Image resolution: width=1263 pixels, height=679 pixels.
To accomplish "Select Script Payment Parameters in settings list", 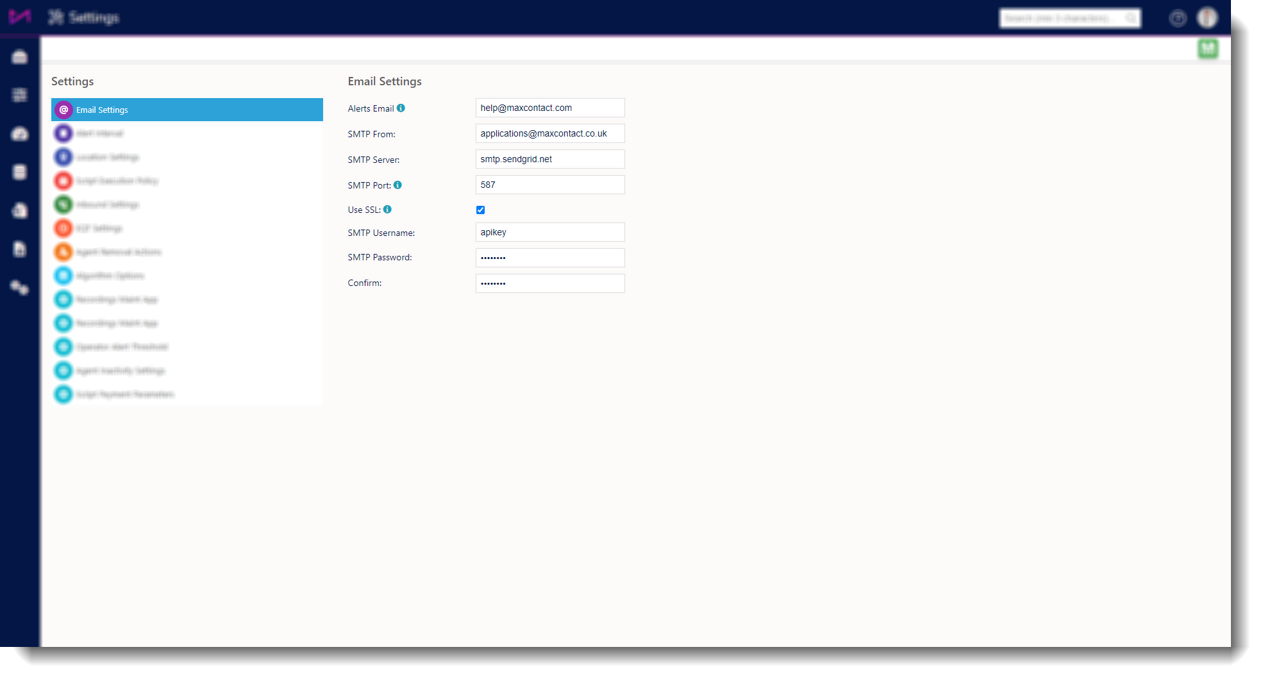I will (187, 394).
